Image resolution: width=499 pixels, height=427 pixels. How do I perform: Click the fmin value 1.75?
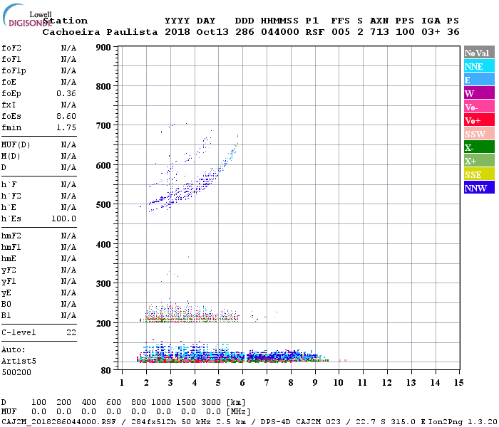[x=66, y=127]
